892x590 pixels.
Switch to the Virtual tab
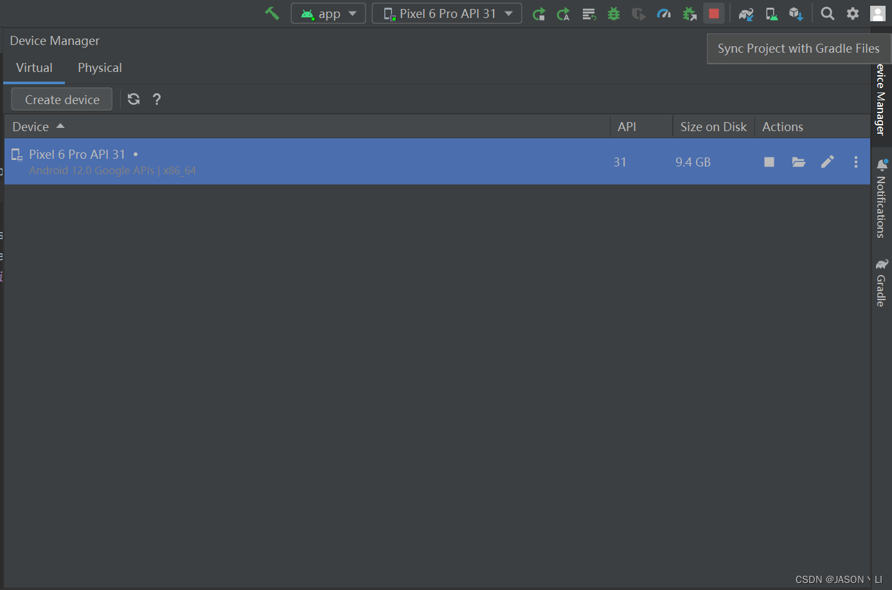(34, 68)
